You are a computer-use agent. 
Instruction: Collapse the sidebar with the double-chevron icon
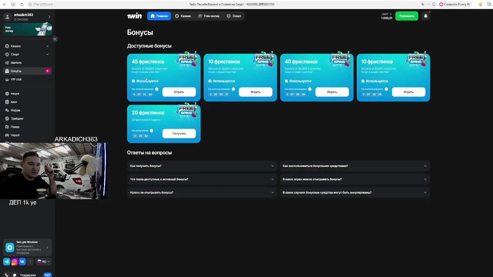point(55,39)
